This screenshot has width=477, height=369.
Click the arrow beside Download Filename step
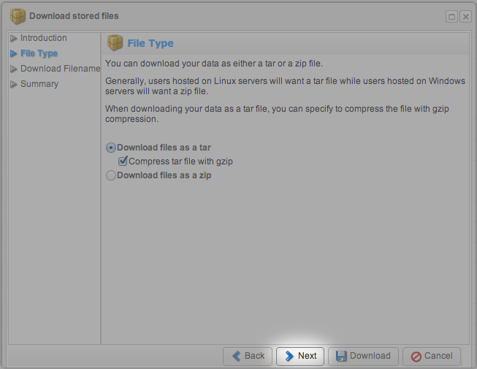14,69
